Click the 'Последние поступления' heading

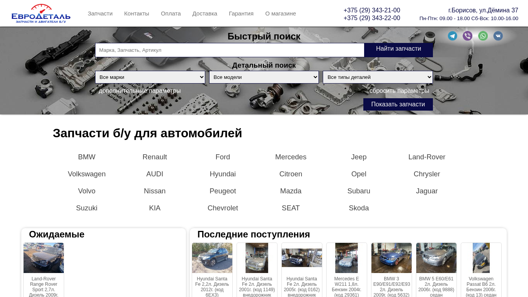(254, 234)
